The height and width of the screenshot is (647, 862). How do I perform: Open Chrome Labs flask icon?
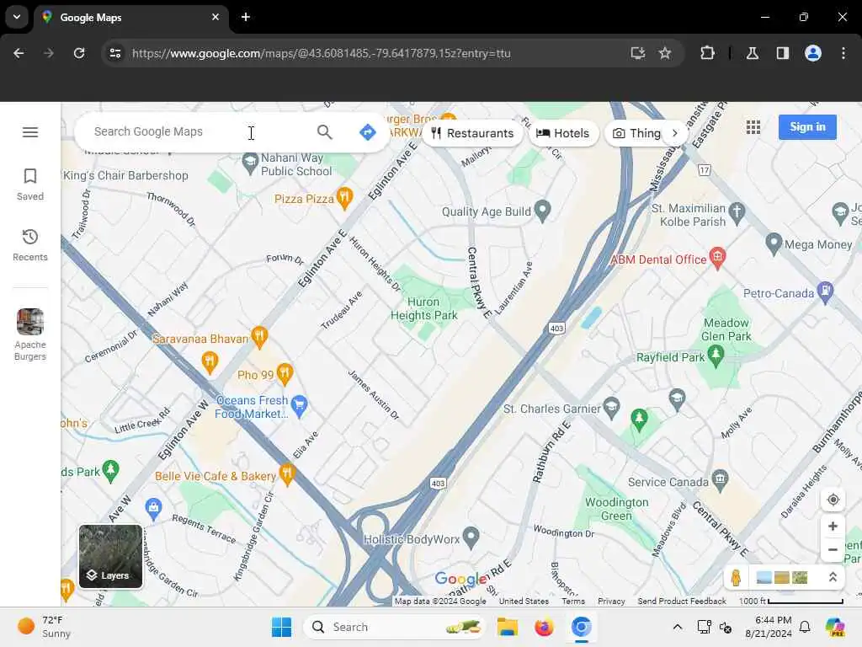pyautogui.click(x=752, y=53)
